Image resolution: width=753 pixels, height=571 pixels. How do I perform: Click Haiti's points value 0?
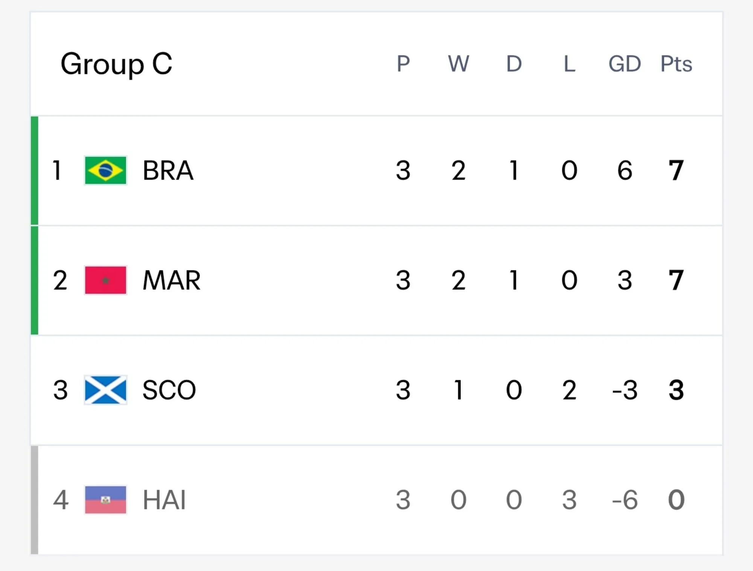point(676,500)
